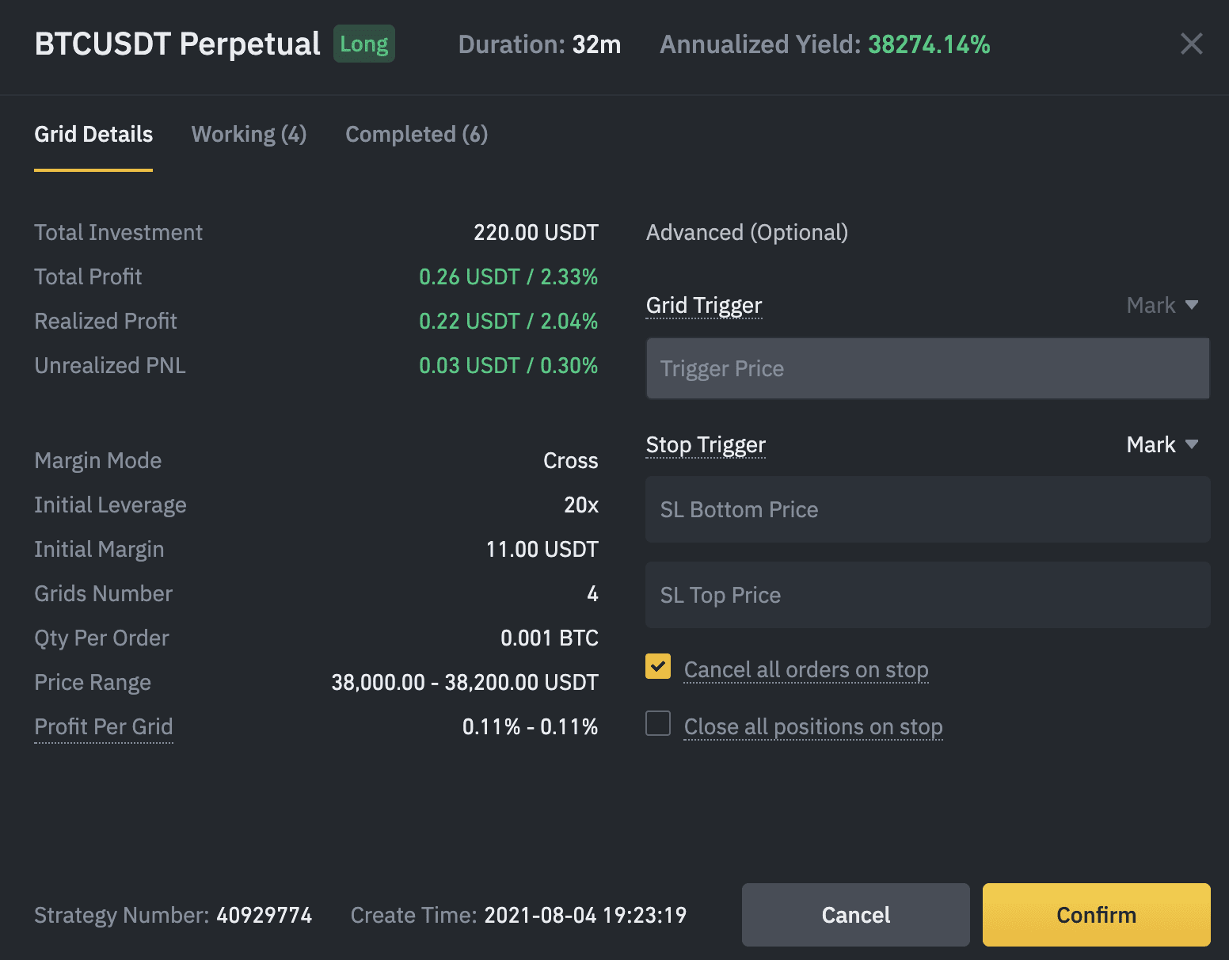Uncheck Cancel all orders on stop
The width and height of the screenshot is (1229, 960).
[x=658, y=666]
